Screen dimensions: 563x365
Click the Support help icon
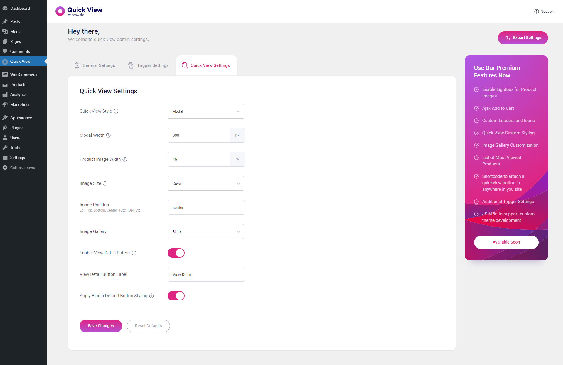[536, 11]
